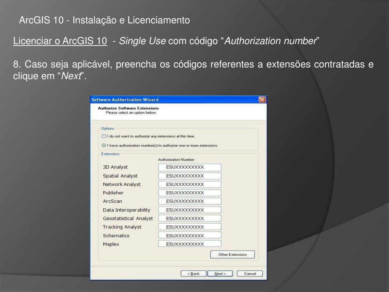Click the Data Interoperability authorization number field
This screenshot has width=389, height=292.
190,210
